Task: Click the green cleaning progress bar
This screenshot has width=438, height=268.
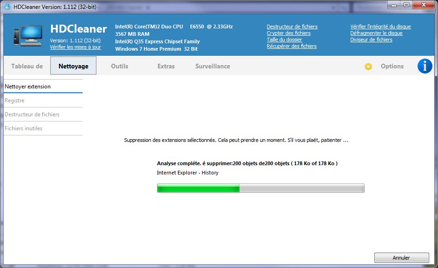Action: 261,188
